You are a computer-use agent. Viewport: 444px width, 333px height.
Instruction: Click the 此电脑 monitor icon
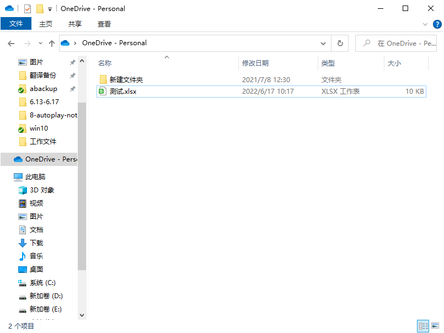(18, 177)
